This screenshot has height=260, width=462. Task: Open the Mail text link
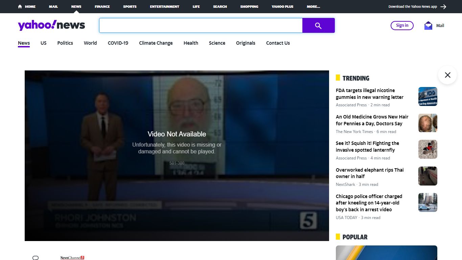440,25
